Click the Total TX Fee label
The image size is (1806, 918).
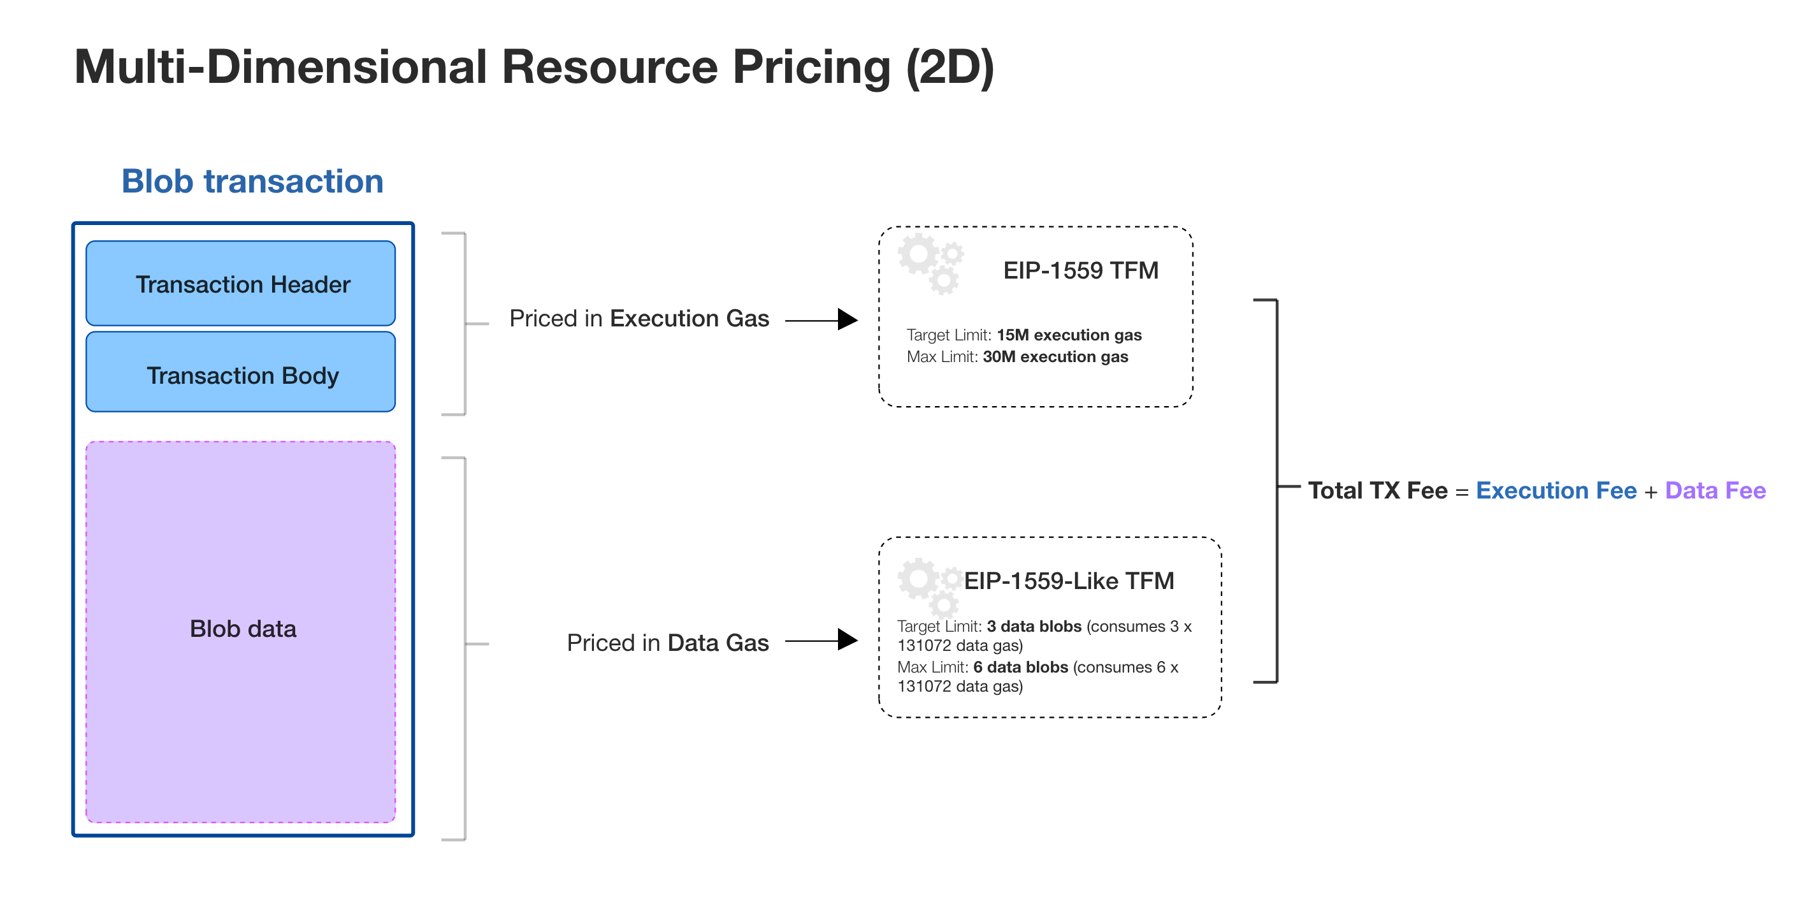coord(1378,491)
